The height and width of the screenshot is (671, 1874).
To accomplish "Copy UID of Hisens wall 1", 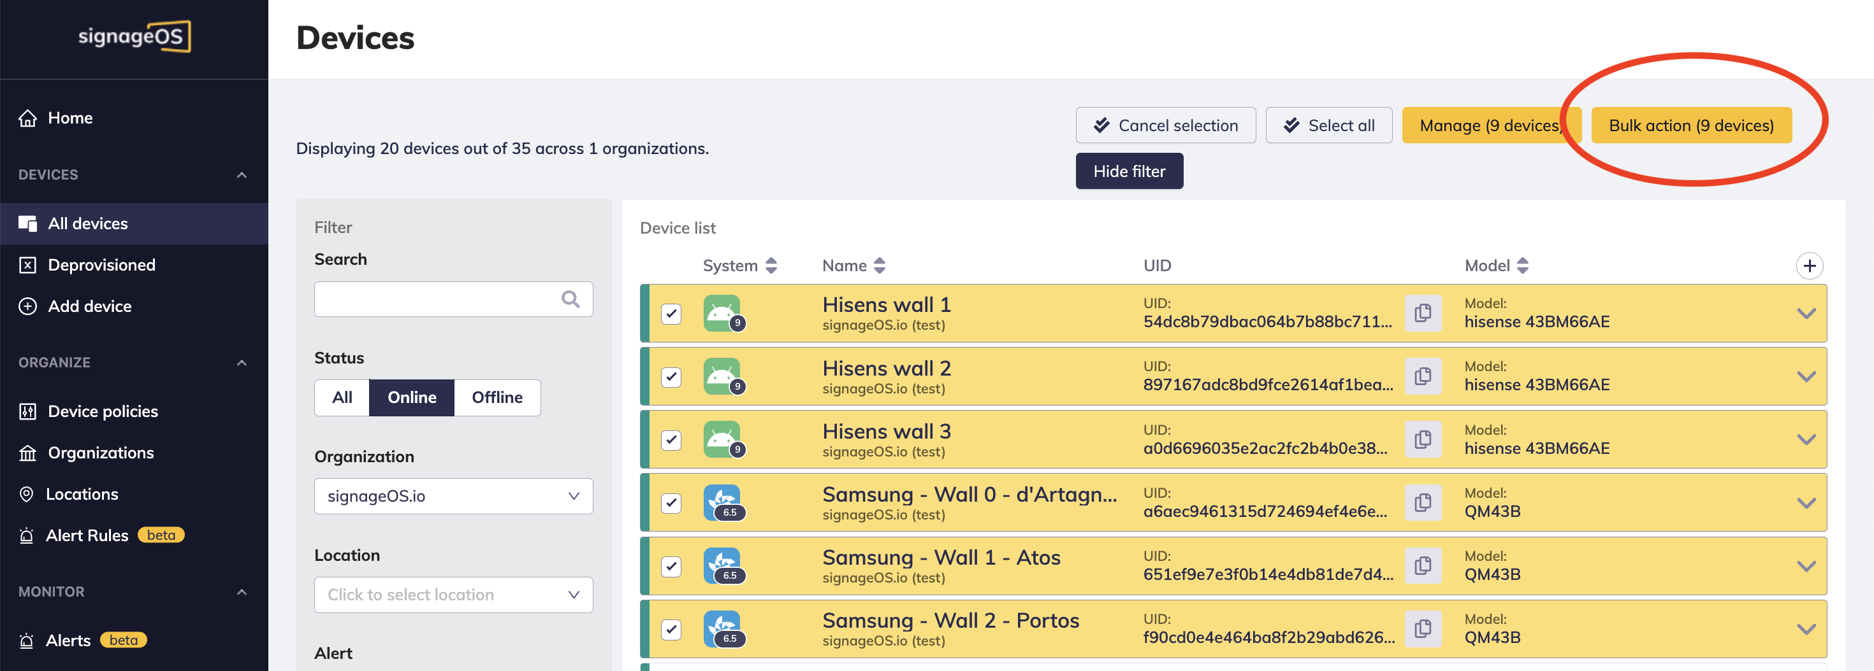I will [1422, 313].
